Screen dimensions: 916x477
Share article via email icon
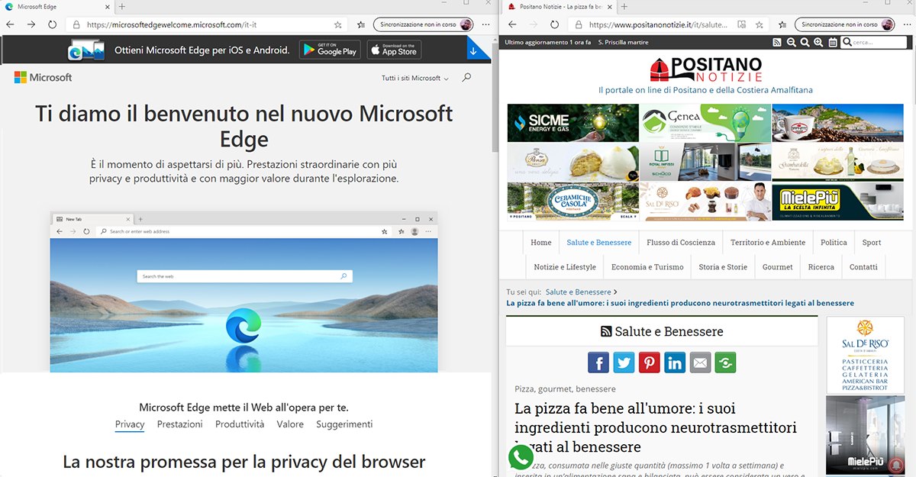(700, 362)
